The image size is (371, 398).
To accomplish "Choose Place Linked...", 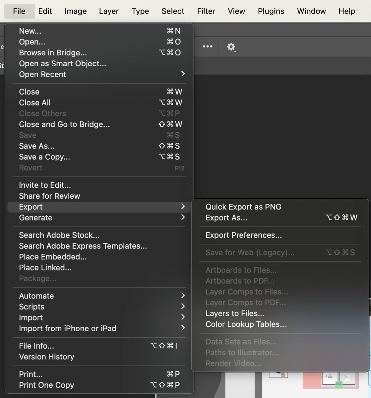I will click(99, 268).
